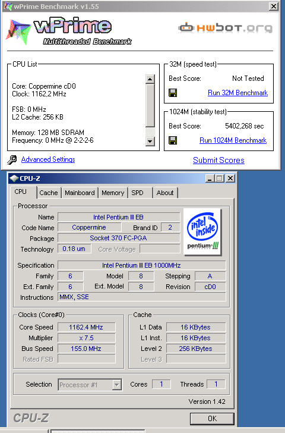Click the empty Core Voltage field
The width and height of the screenshot is (285, 433).
pos(160,249)
